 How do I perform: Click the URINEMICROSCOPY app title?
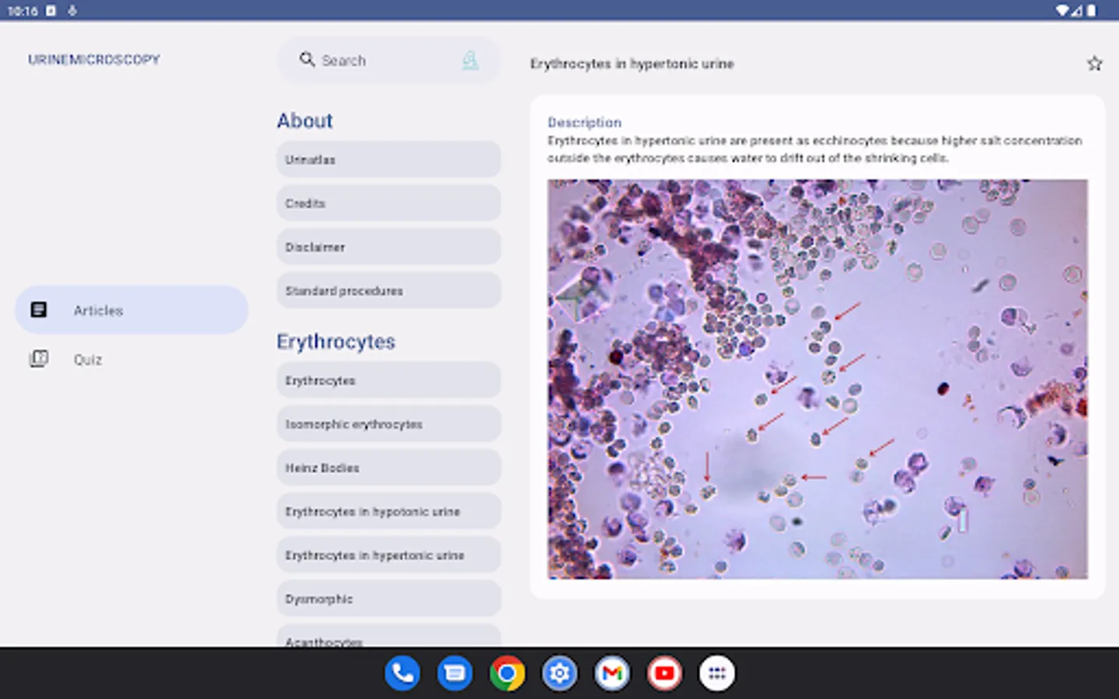94,60
